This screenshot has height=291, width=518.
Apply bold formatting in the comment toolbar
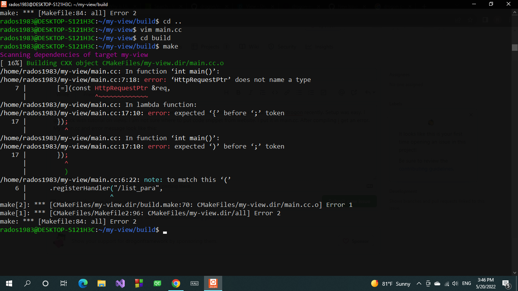point(239,92)
